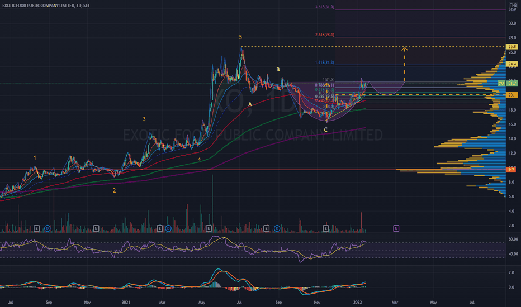This screenshot has width=521, height=307.
Task: Click 80.00 on the RSI scale
Action: point(513,239)
